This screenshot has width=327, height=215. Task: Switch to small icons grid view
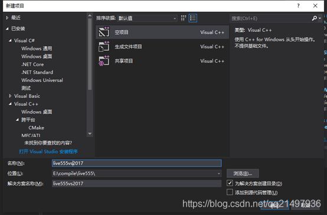pos(184,18)
